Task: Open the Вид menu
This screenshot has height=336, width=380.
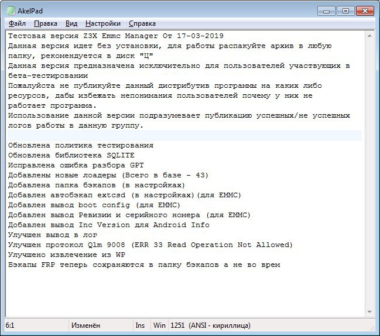Action: click(x=71, y=23)
